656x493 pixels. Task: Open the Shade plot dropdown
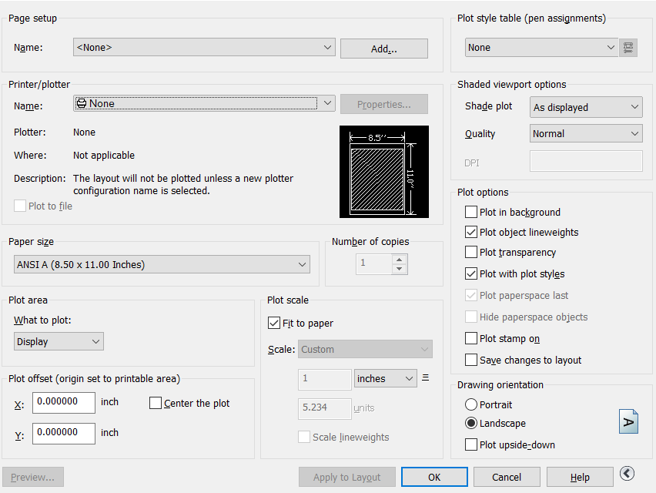[586, 107]
